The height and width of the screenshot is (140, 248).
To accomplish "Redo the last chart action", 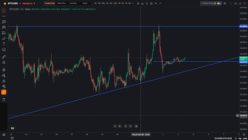I will (160, 4).
